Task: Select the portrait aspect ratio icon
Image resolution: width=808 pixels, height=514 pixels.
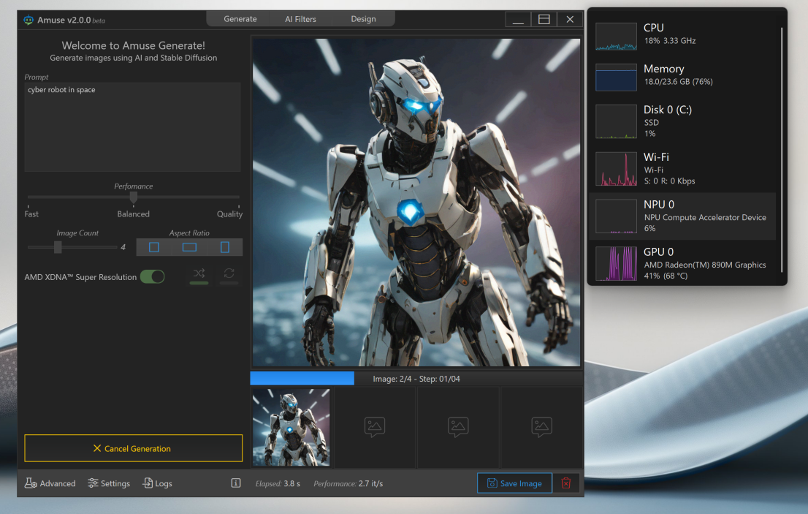Action: coord(224,247)
